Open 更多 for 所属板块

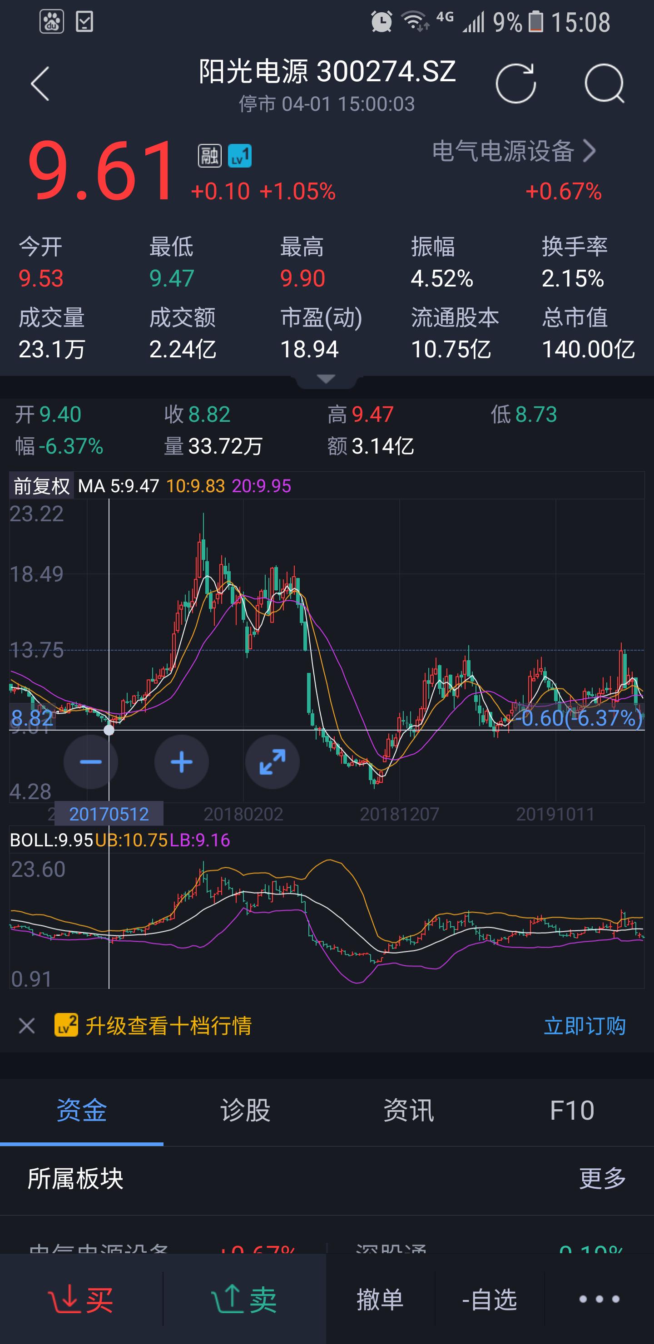(603, 1179)
